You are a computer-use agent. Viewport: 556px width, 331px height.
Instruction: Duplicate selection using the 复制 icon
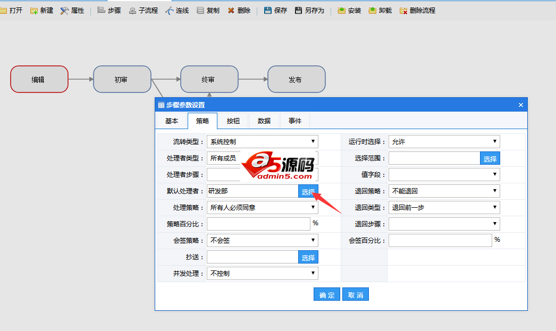207,10
